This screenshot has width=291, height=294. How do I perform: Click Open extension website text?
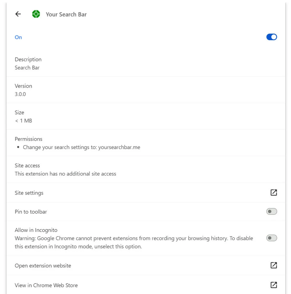click(43, 266)
